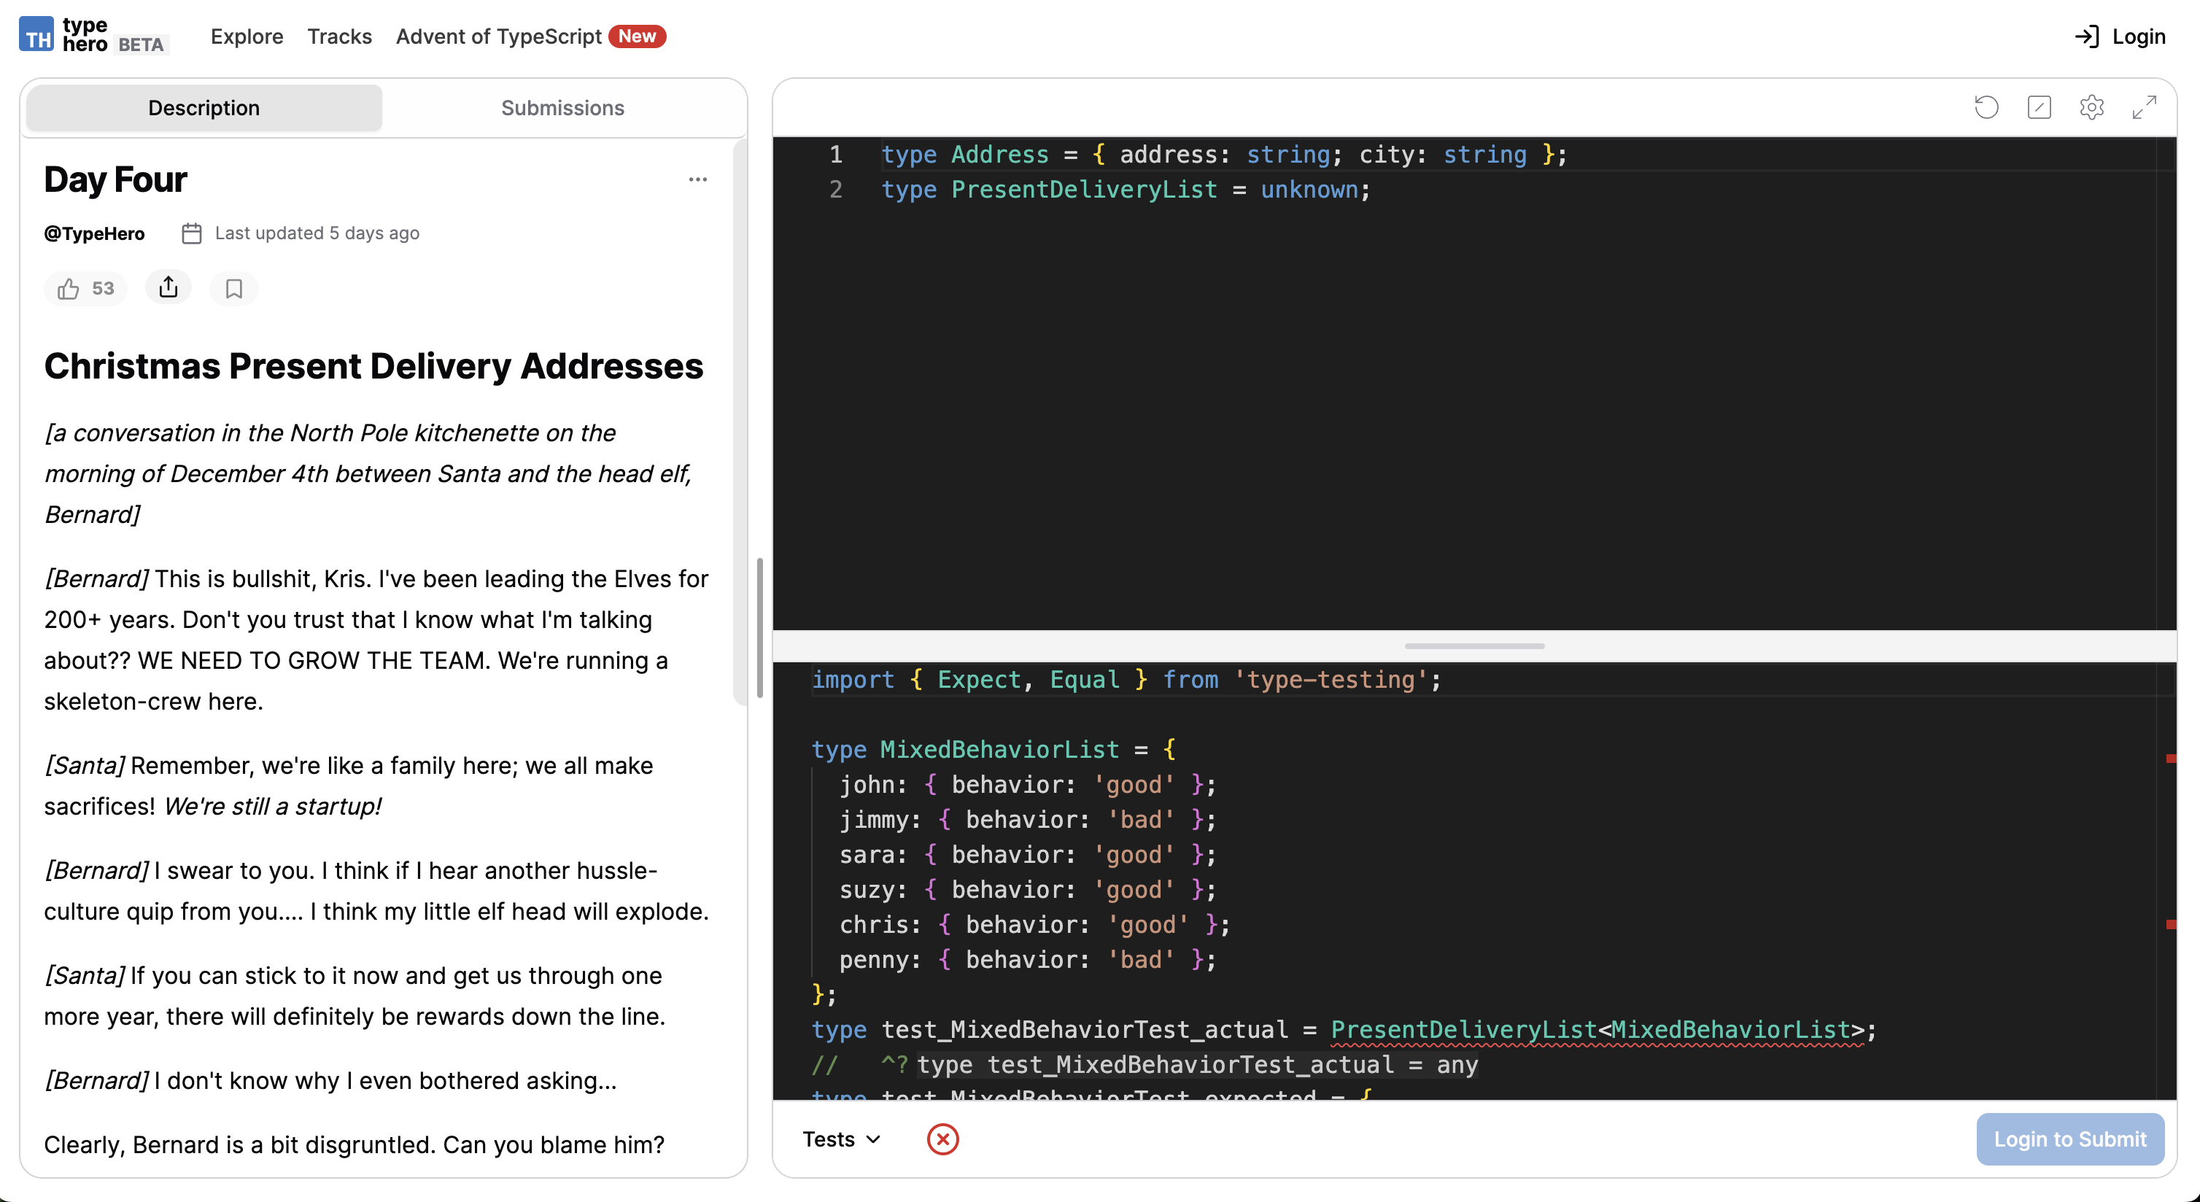Screen dimensions: 2200x1202
Task: Reset the code editor to default
Action: coord(1986,106)
